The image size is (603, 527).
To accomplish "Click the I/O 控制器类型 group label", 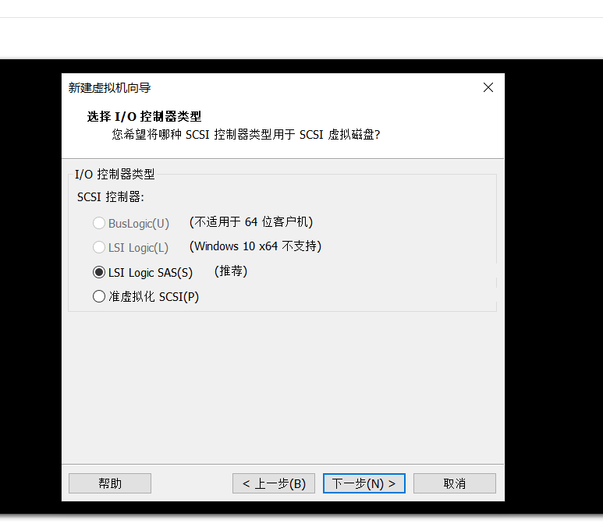I will tap(115, 174).
